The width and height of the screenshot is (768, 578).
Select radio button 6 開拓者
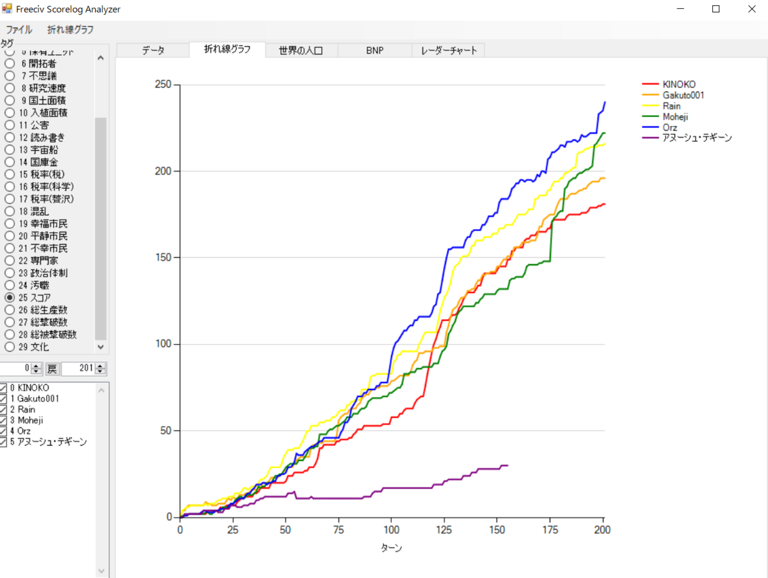10,64
